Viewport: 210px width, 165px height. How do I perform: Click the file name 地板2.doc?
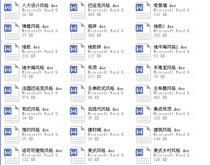click(164, 26)
